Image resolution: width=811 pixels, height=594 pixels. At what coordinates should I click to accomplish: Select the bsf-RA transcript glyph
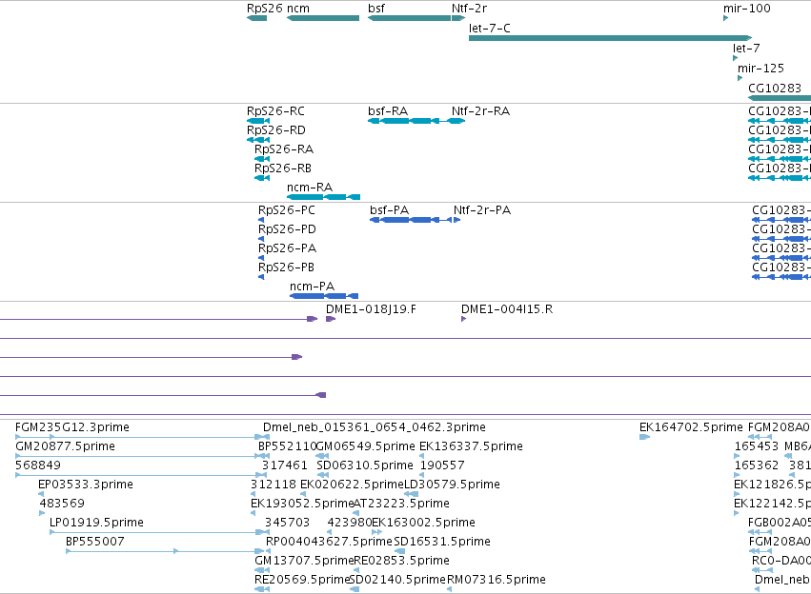click(409, 121)
